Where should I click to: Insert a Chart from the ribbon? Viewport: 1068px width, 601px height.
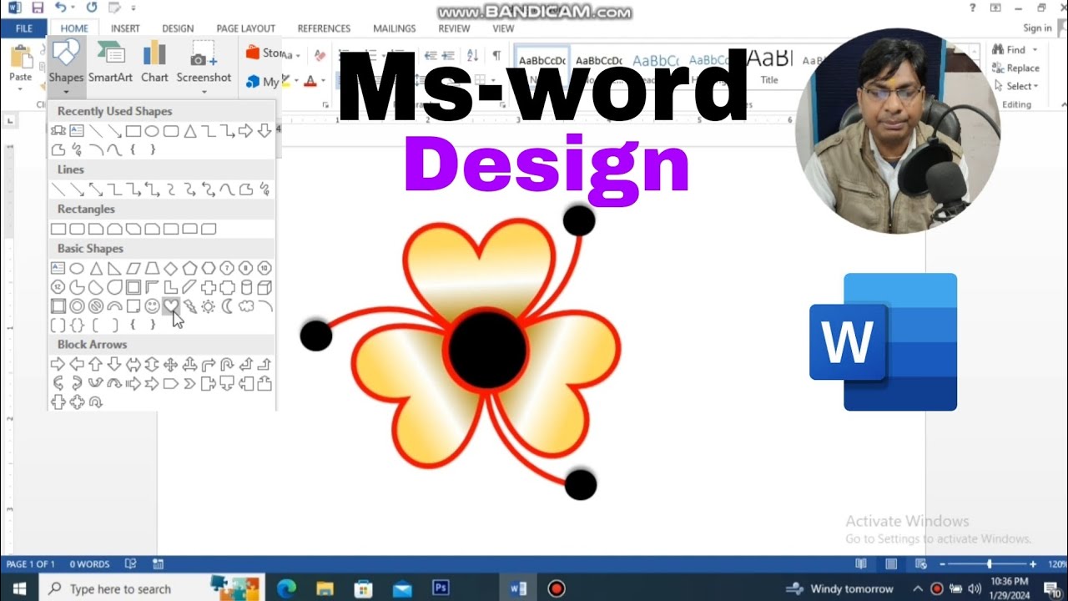(x=154, y=61)
